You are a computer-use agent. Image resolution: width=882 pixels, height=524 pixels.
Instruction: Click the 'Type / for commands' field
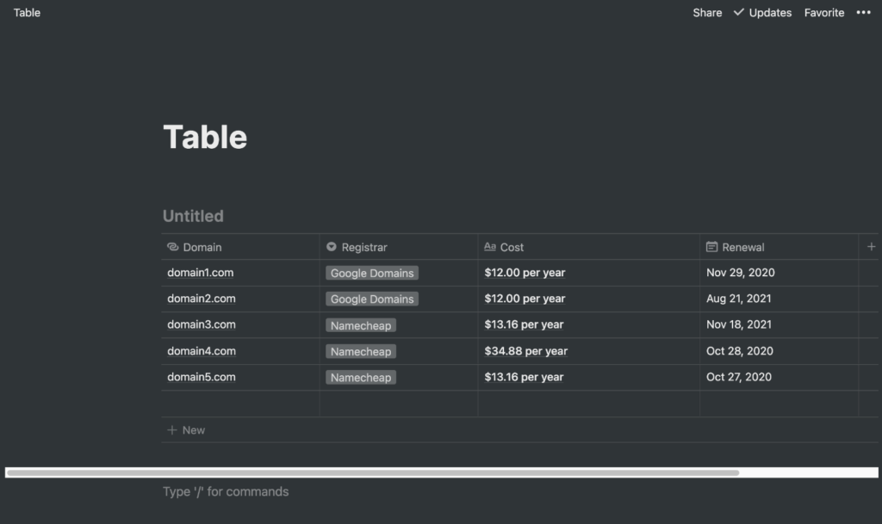226,492
